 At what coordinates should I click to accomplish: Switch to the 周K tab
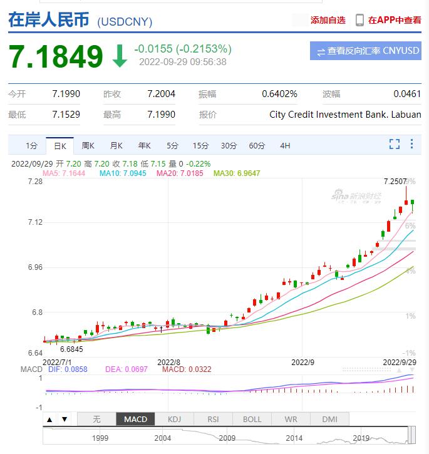click(x=88, y=145)
